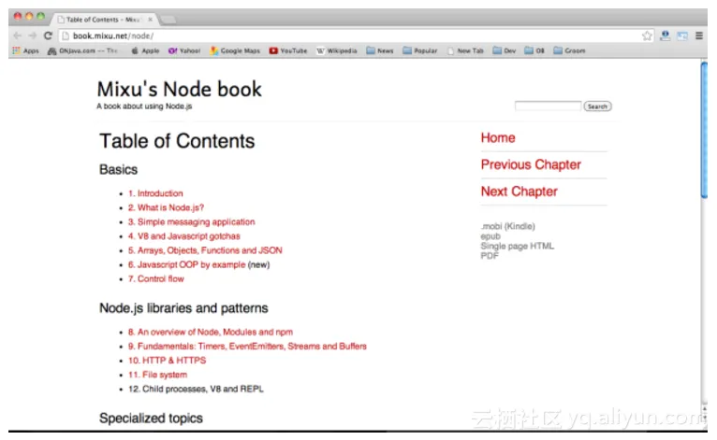Image resolution: width=717 pixels, height=440 pixels.
Task: Click the browser forward arrow
Action: click(33, 35)
